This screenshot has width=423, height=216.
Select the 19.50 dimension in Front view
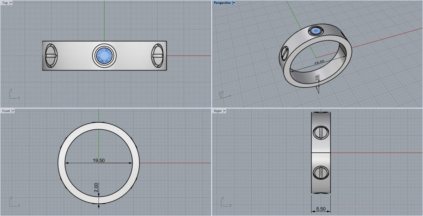tap(99, 161)
